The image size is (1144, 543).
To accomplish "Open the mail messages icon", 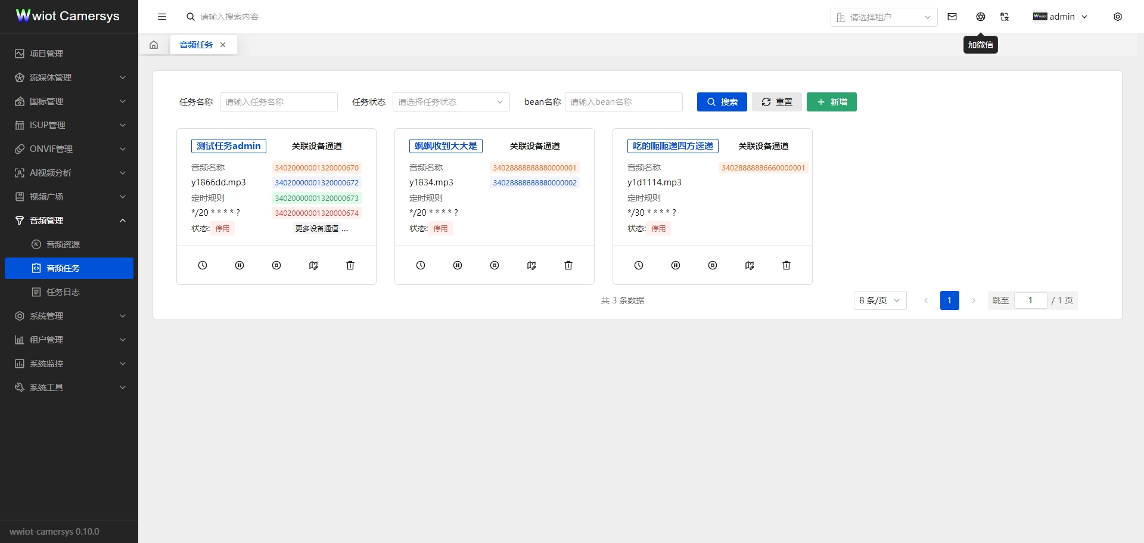I will 952,17.
